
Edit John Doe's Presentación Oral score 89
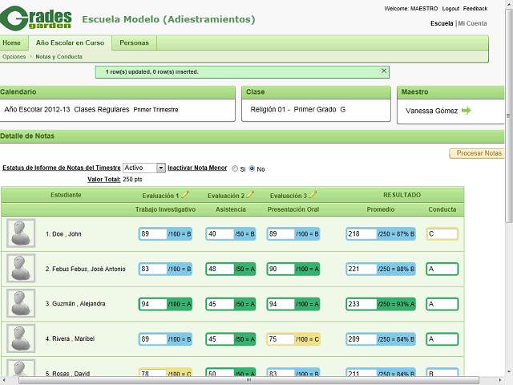tap(281, 233)
